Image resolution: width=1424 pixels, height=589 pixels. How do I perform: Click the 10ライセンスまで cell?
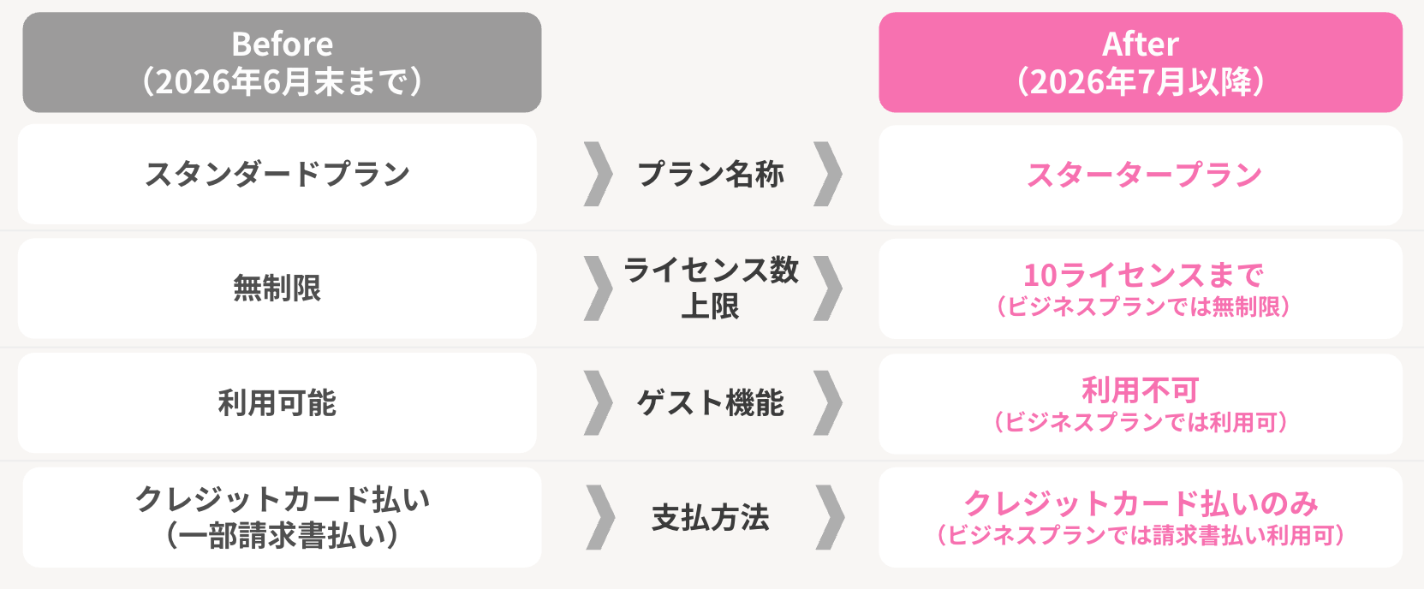(x=1141, y=289)
